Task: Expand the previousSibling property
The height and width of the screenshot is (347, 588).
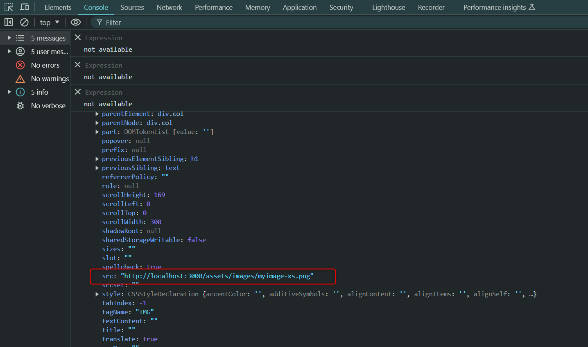Action: click(97, 168)
